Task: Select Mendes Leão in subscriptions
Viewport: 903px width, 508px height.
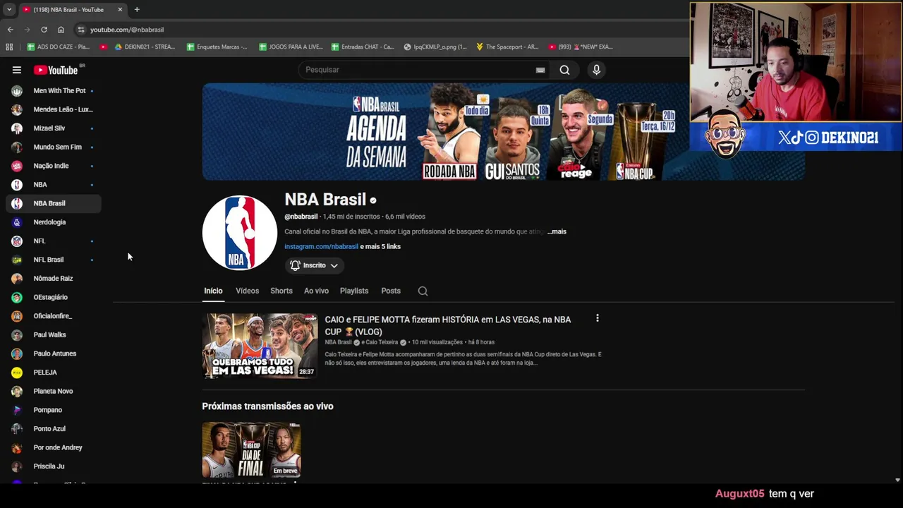Action: 54,109
